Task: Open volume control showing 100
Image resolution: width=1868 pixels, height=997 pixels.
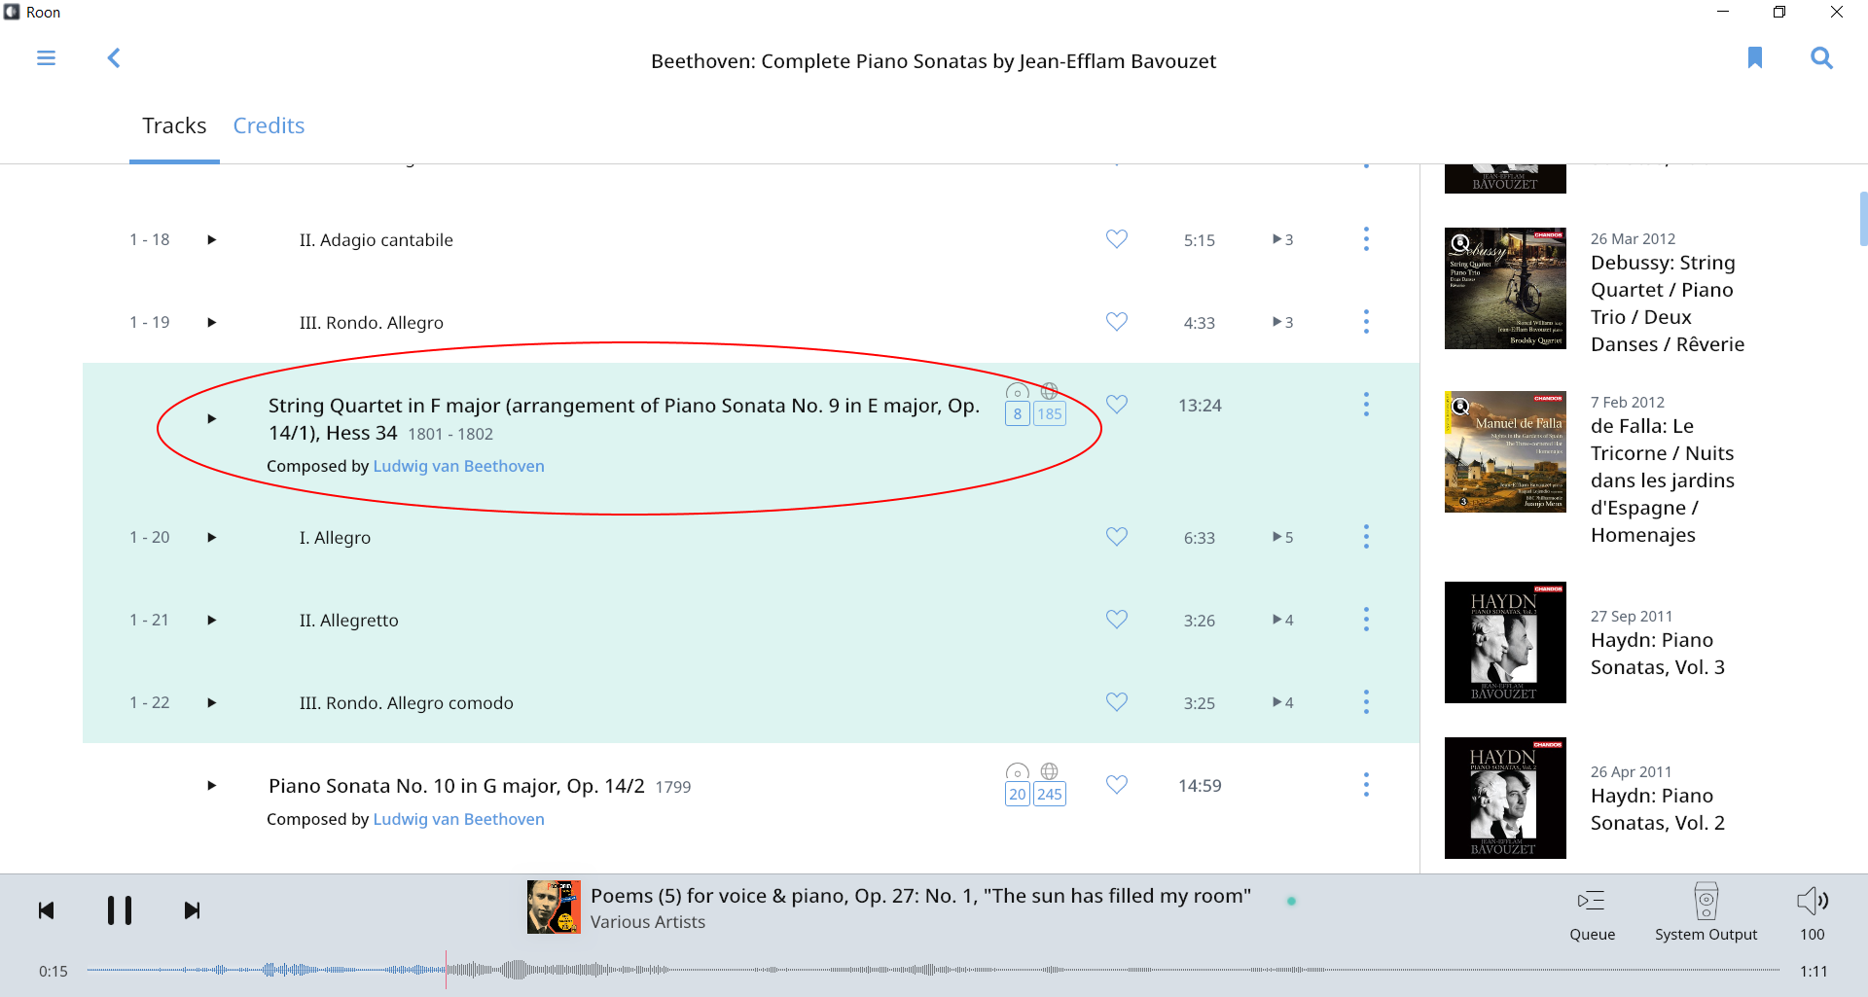Action: (1813, 913)
